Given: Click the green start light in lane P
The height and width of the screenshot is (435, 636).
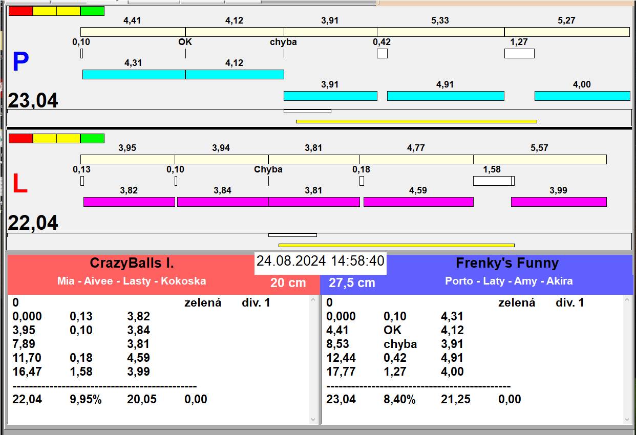Looking at the screenshot, I should 92,11.
